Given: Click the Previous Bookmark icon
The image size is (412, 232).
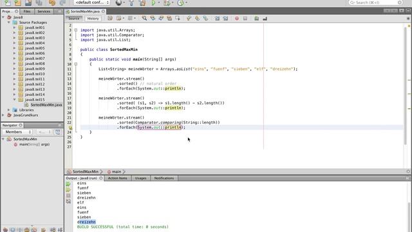Looking at the screenshot, I should tap(189, 18).
